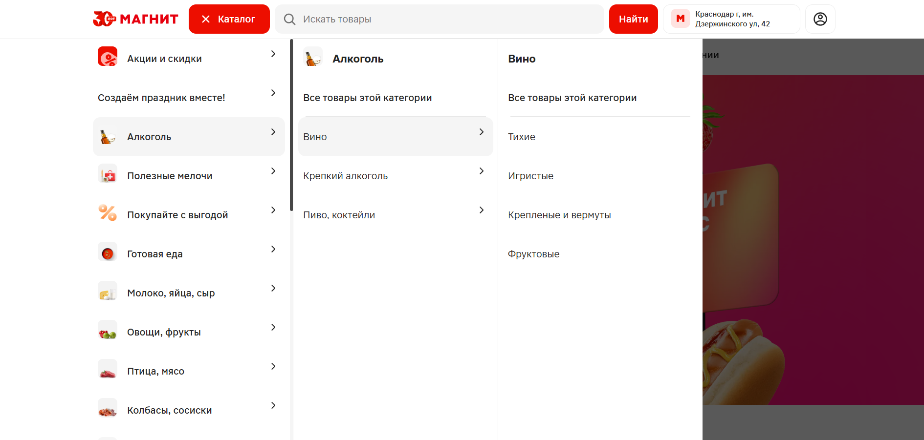Open Все товары этой категории under Алкоголь
Viewport: 924px width, 440px height.
pyautogui.click(x=368, y=98)
